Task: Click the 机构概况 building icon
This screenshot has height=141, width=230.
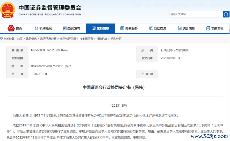Action: point(36,28)
